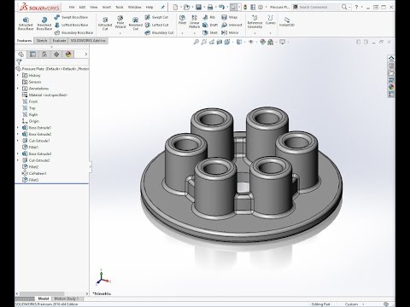The image size is (410, 307).
Task: Open the Curves tool
Action: coord(270,20)
